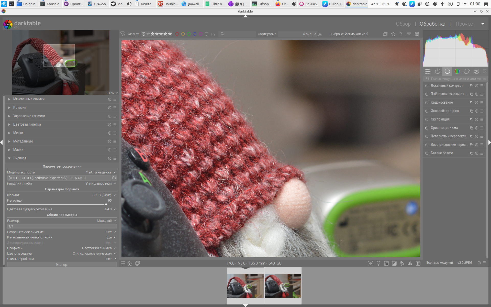This screenshot has height=307, width=491.
Task: Enable the Exposition module power toggle
Action: (427, 119)
